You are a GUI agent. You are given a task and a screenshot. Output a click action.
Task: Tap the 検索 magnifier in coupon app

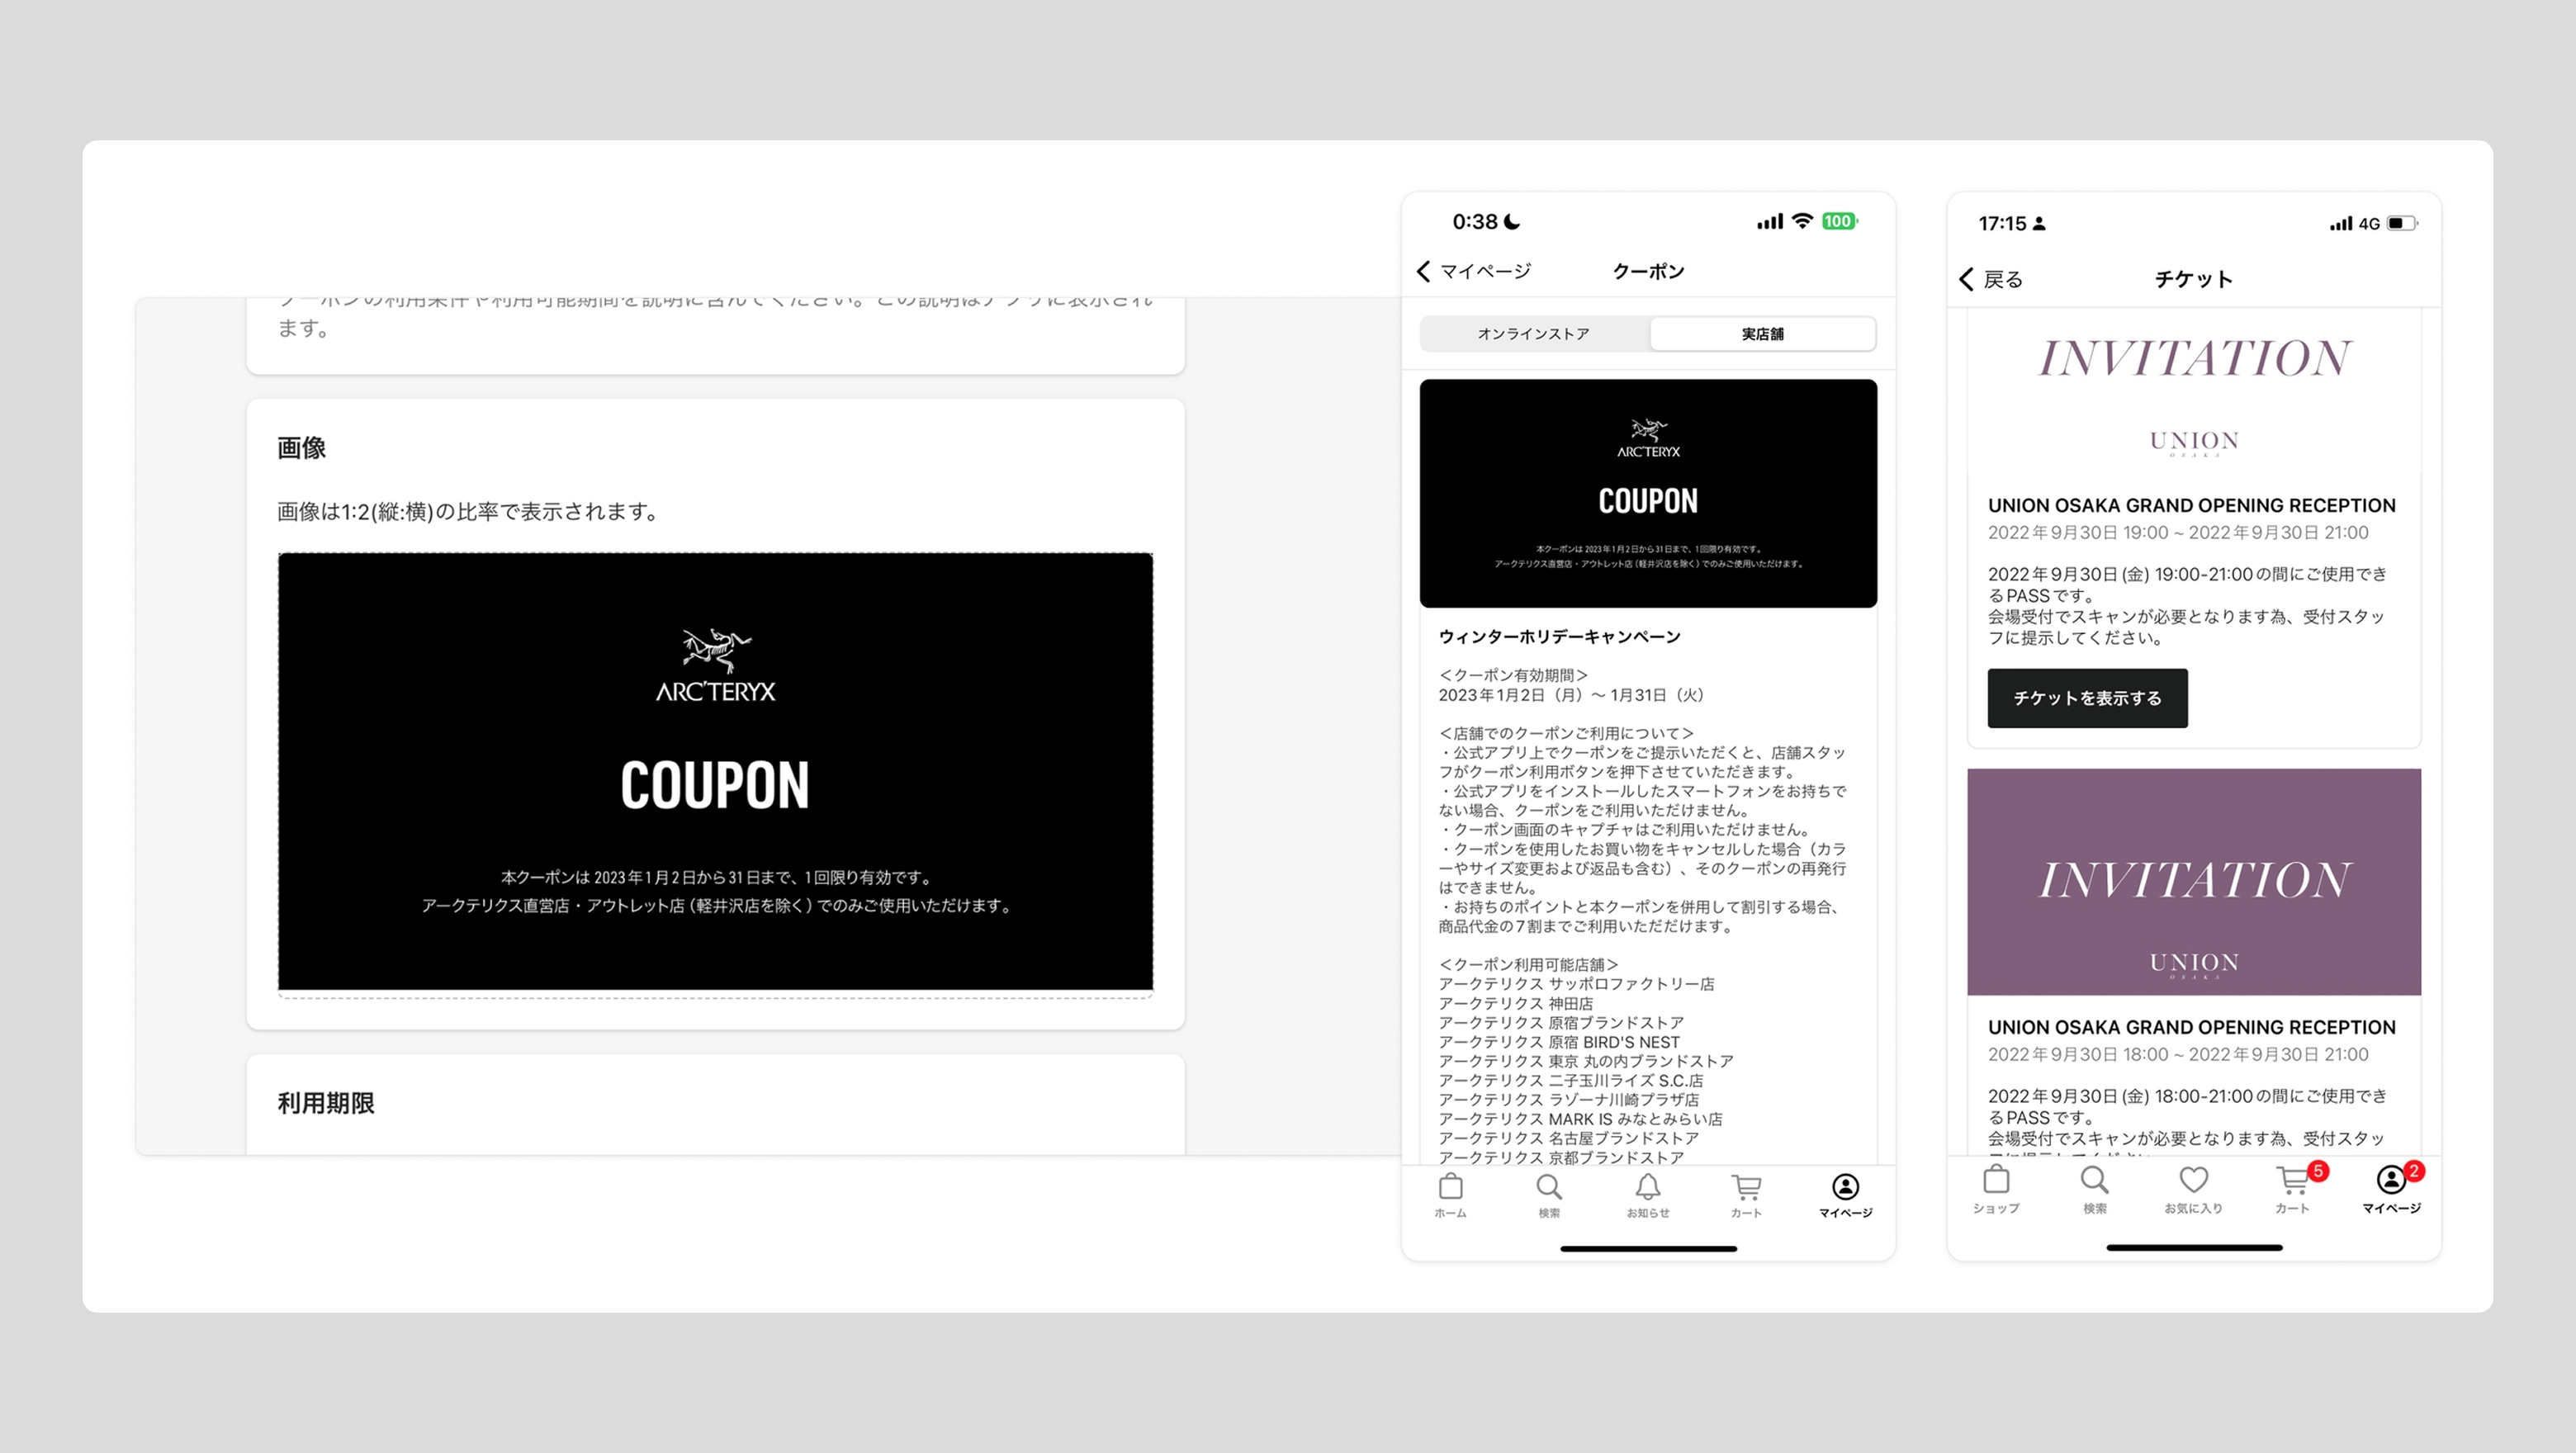tap(1549, 1188)
